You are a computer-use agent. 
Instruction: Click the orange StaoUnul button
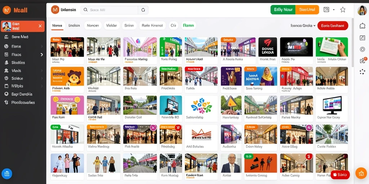(x=307, y=10)
